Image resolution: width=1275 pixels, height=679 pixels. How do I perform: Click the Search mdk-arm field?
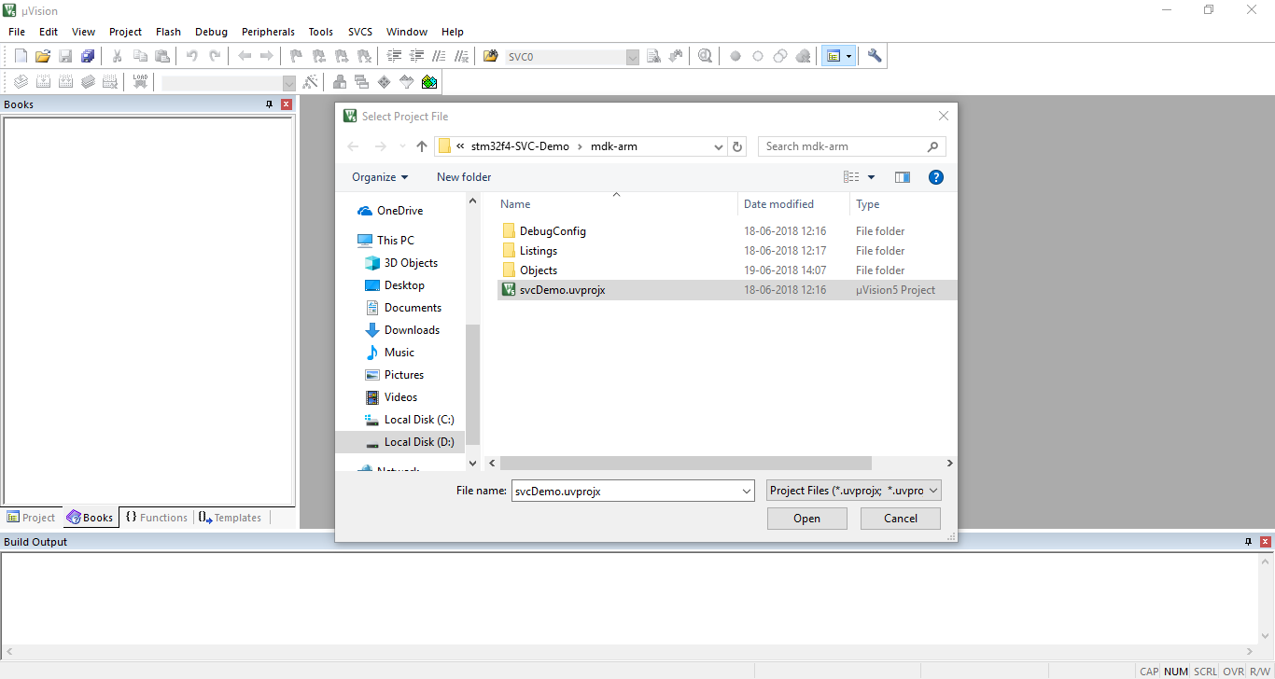click(851, 146)
